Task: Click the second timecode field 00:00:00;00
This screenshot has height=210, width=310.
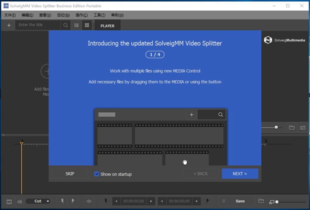Action: pyautogui.click(x=179, y=201)
